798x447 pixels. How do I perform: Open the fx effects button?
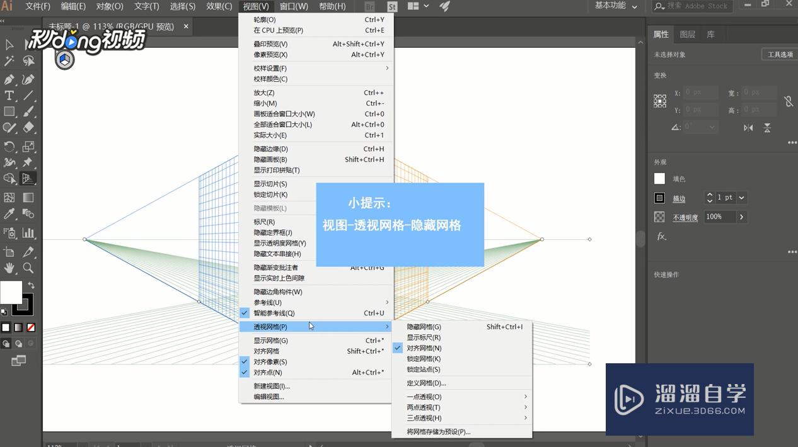pos(662,237)
